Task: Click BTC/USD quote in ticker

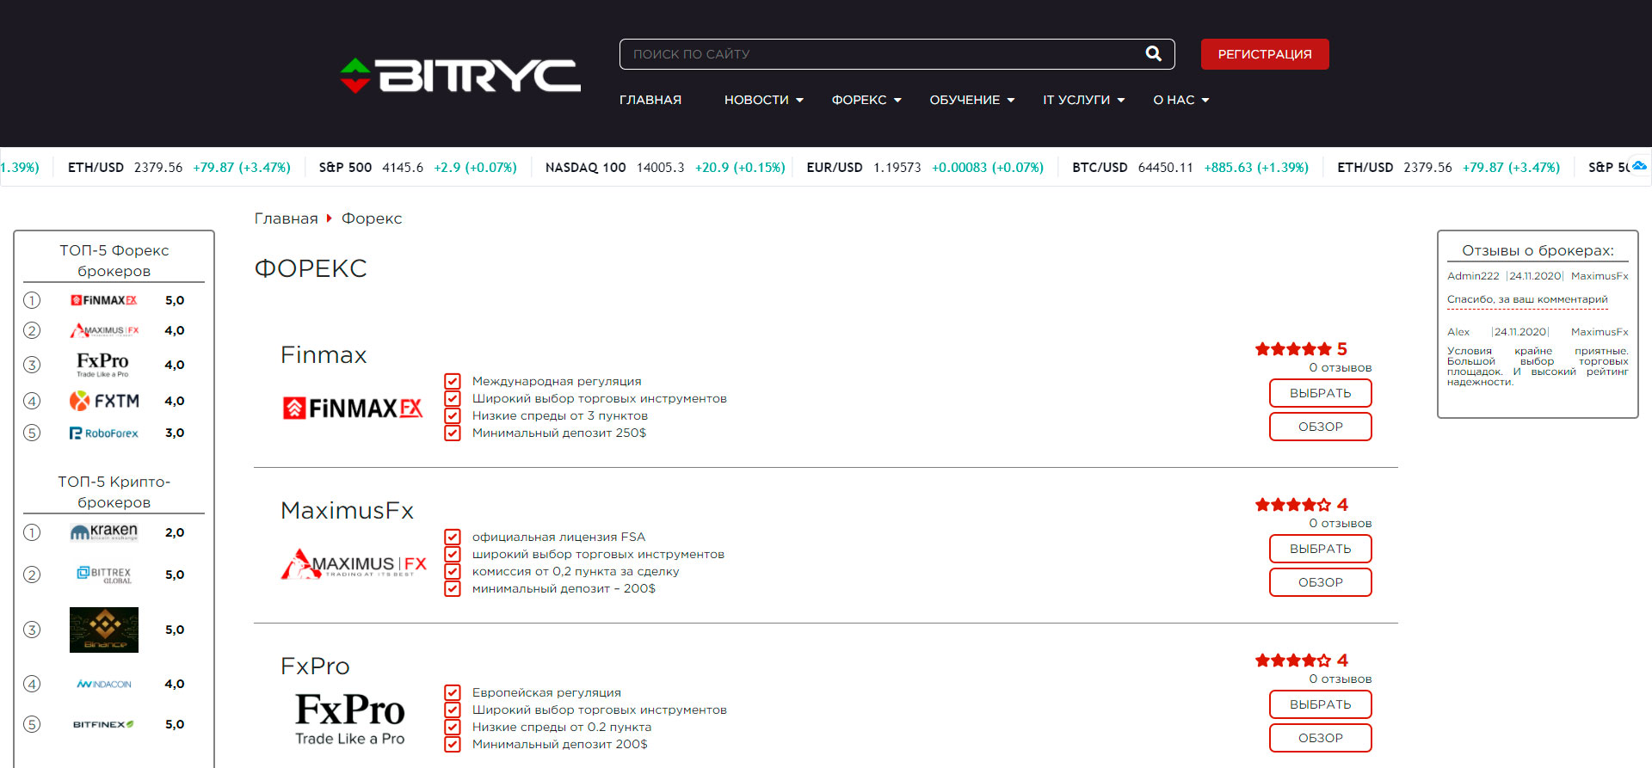Action: click(x=1191, y=167)
